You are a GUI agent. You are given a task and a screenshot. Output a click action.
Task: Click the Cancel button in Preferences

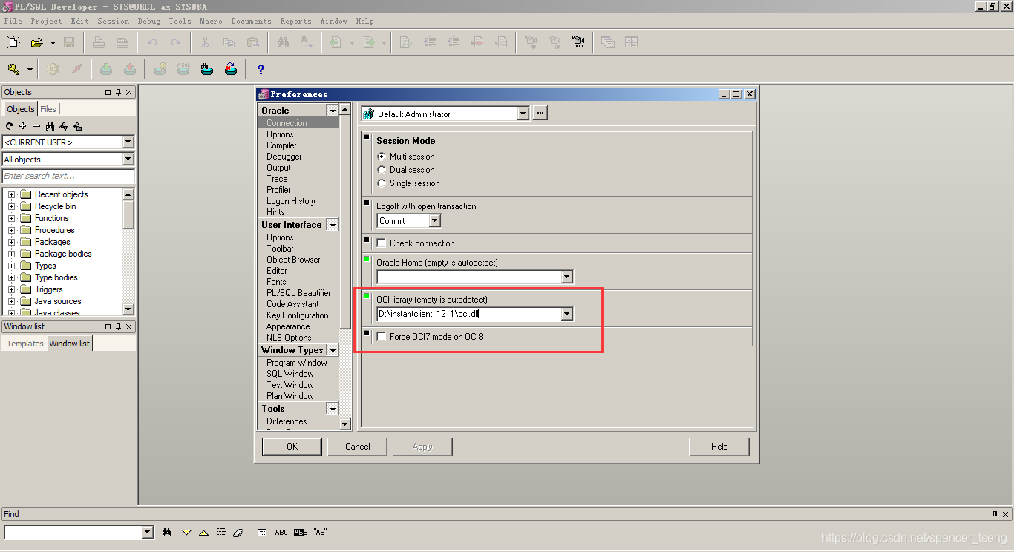(x=357, y=446)
